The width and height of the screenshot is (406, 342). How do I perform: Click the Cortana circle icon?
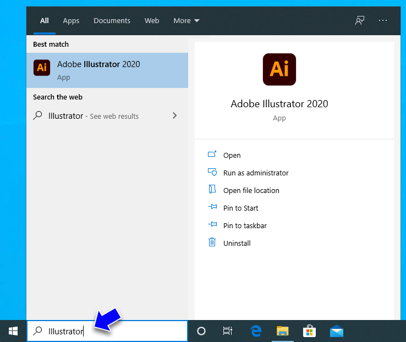(201, 331)
